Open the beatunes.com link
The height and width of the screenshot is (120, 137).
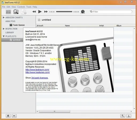pos(37,72)
